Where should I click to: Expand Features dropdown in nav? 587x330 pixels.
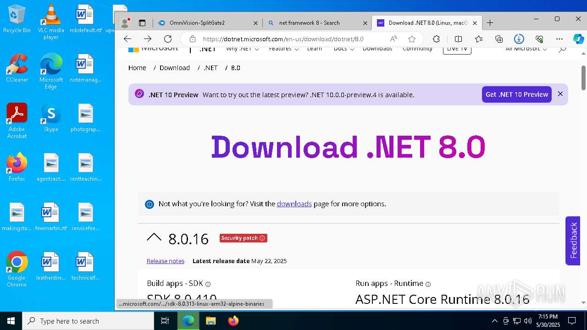click(284, 49)
